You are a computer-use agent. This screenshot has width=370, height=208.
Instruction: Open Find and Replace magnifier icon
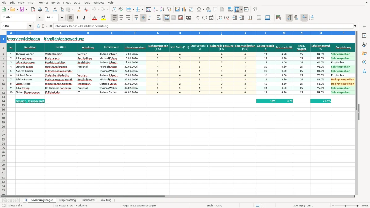point(114,10)
